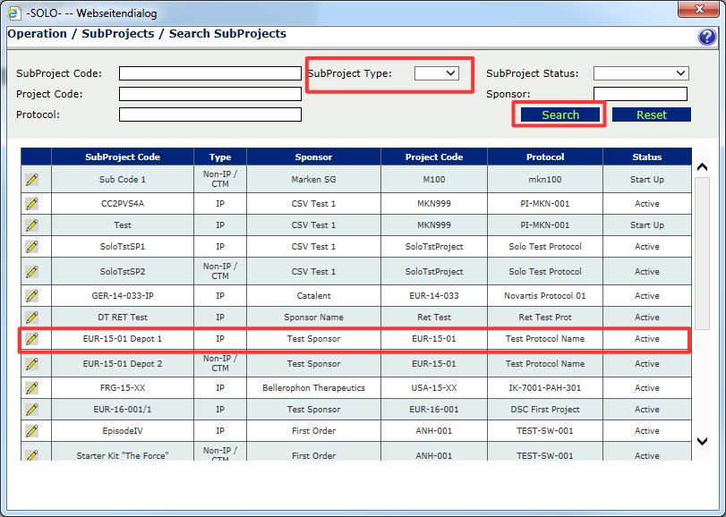This screenshot has height=517, width=726.
Task: Click the 'Marken SG' sponsor cell
Action: click(x=314, y=180)
